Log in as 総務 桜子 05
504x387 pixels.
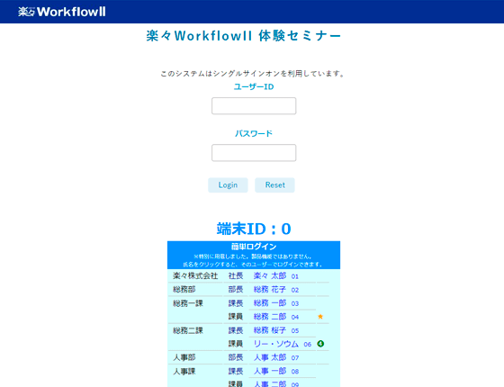275,330
